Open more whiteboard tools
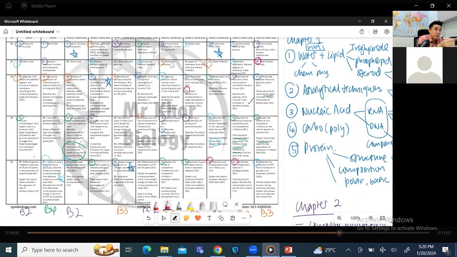 pyautogui.click(x=244, y=218)
